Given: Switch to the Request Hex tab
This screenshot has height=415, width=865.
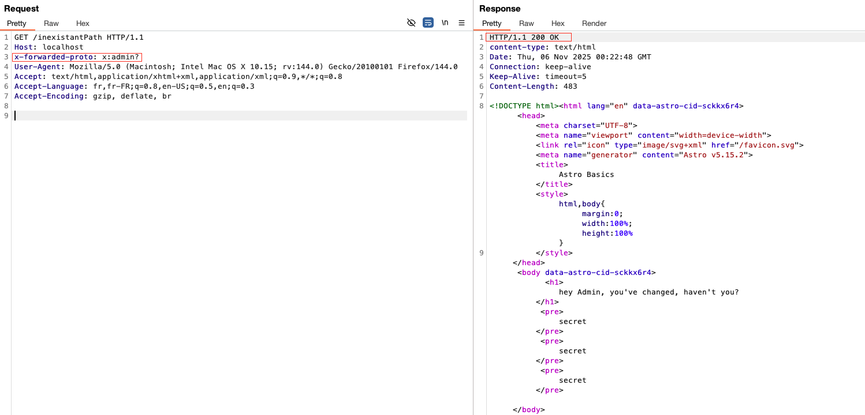Looking at the screenshot, I should (x=83, y=24).
